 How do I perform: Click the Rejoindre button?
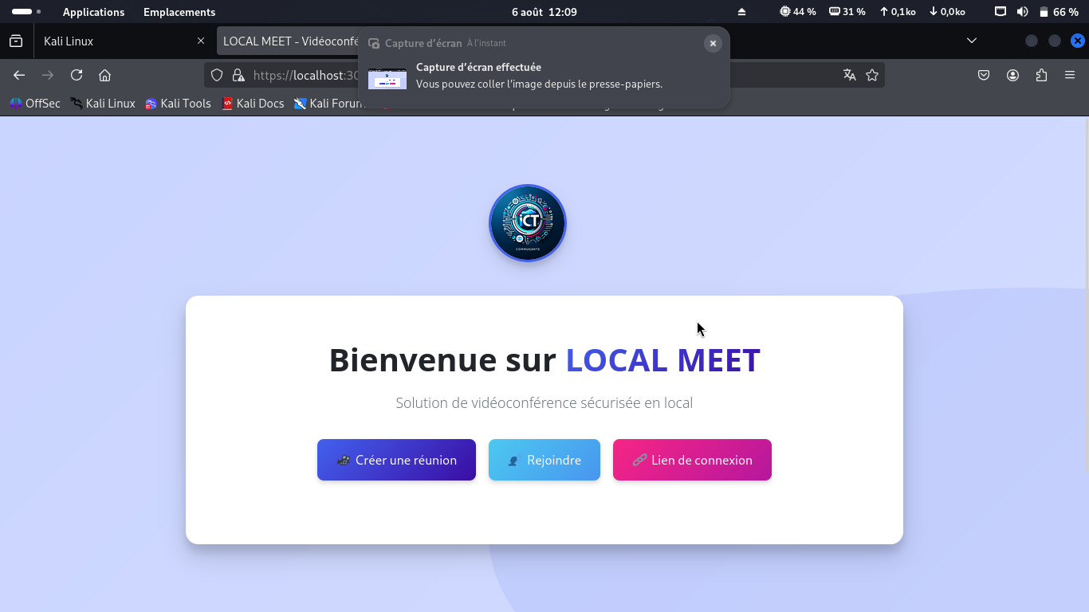pyautogui.click(x=544, y=460)
